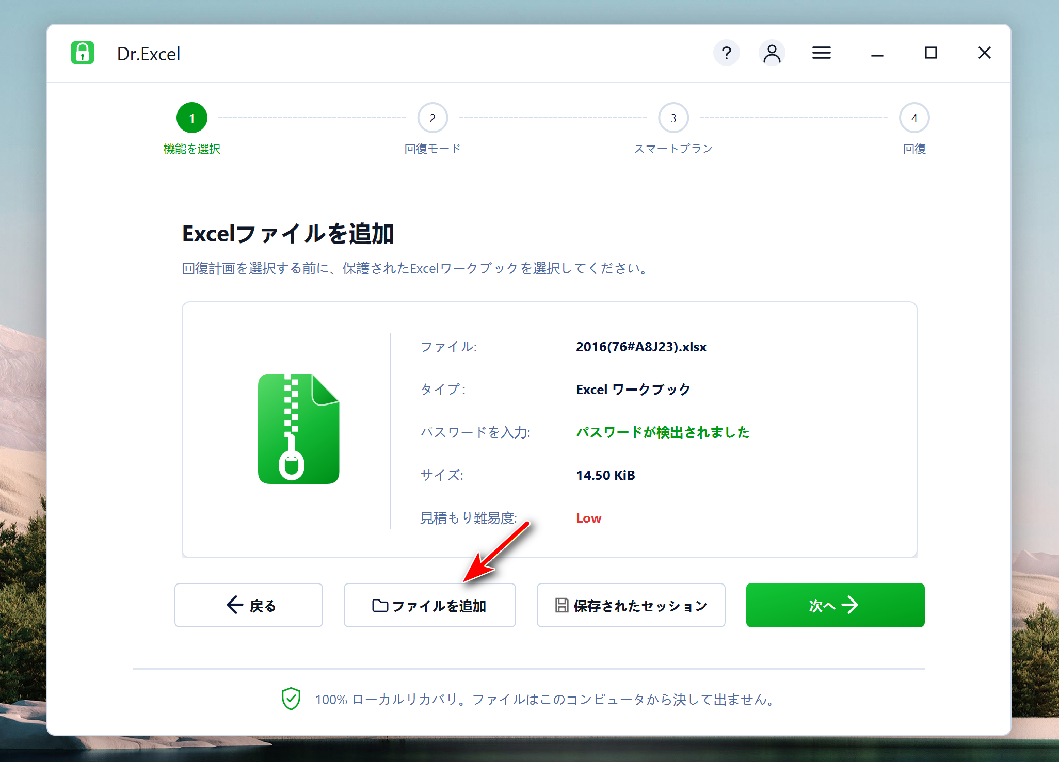
Task: Click the Excel ワークブック type value
Action: [633, 390]
